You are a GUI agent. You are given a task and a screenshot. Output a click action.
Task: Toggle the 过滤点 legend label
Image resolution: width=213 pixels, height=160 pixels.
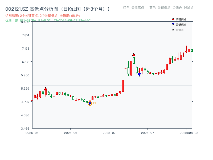pos(179,30)
